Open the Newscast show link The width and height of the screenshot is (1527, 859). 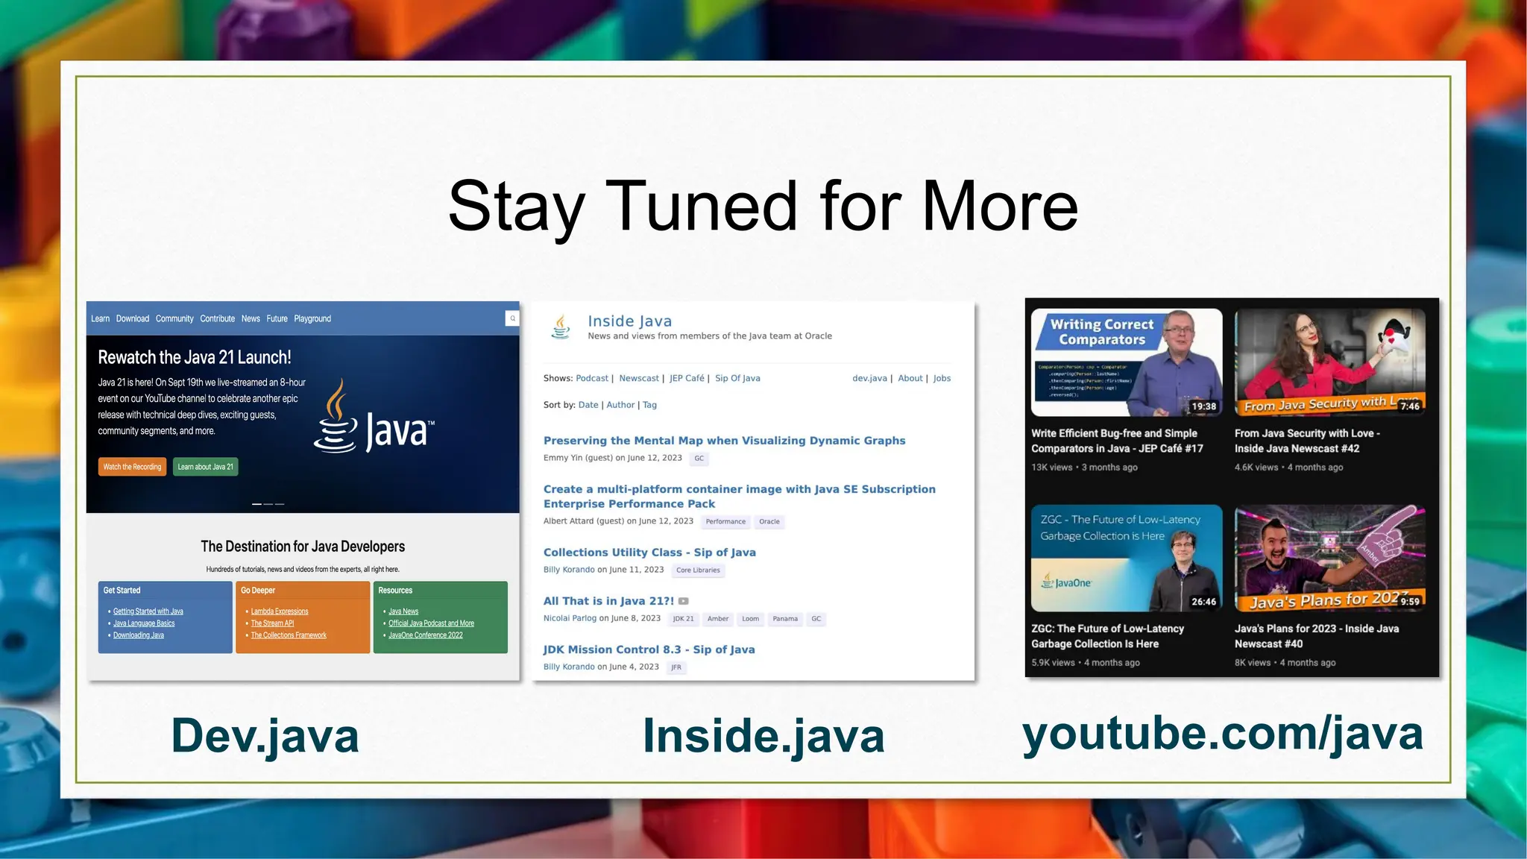tap(639, 378)
